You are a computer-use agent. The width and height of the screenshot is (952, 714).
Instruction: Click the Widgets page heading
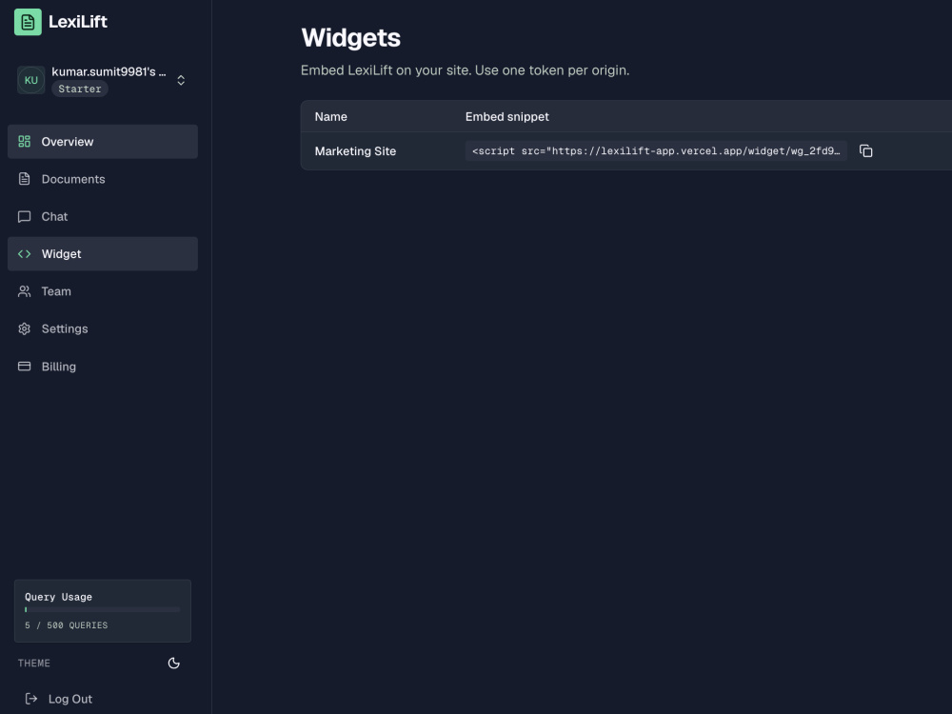point(351,38)
